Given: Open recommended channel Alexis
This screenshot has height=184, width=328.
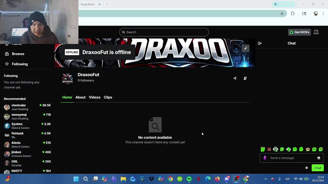Looking at the screenshot, I should click(x=27, y=145).
